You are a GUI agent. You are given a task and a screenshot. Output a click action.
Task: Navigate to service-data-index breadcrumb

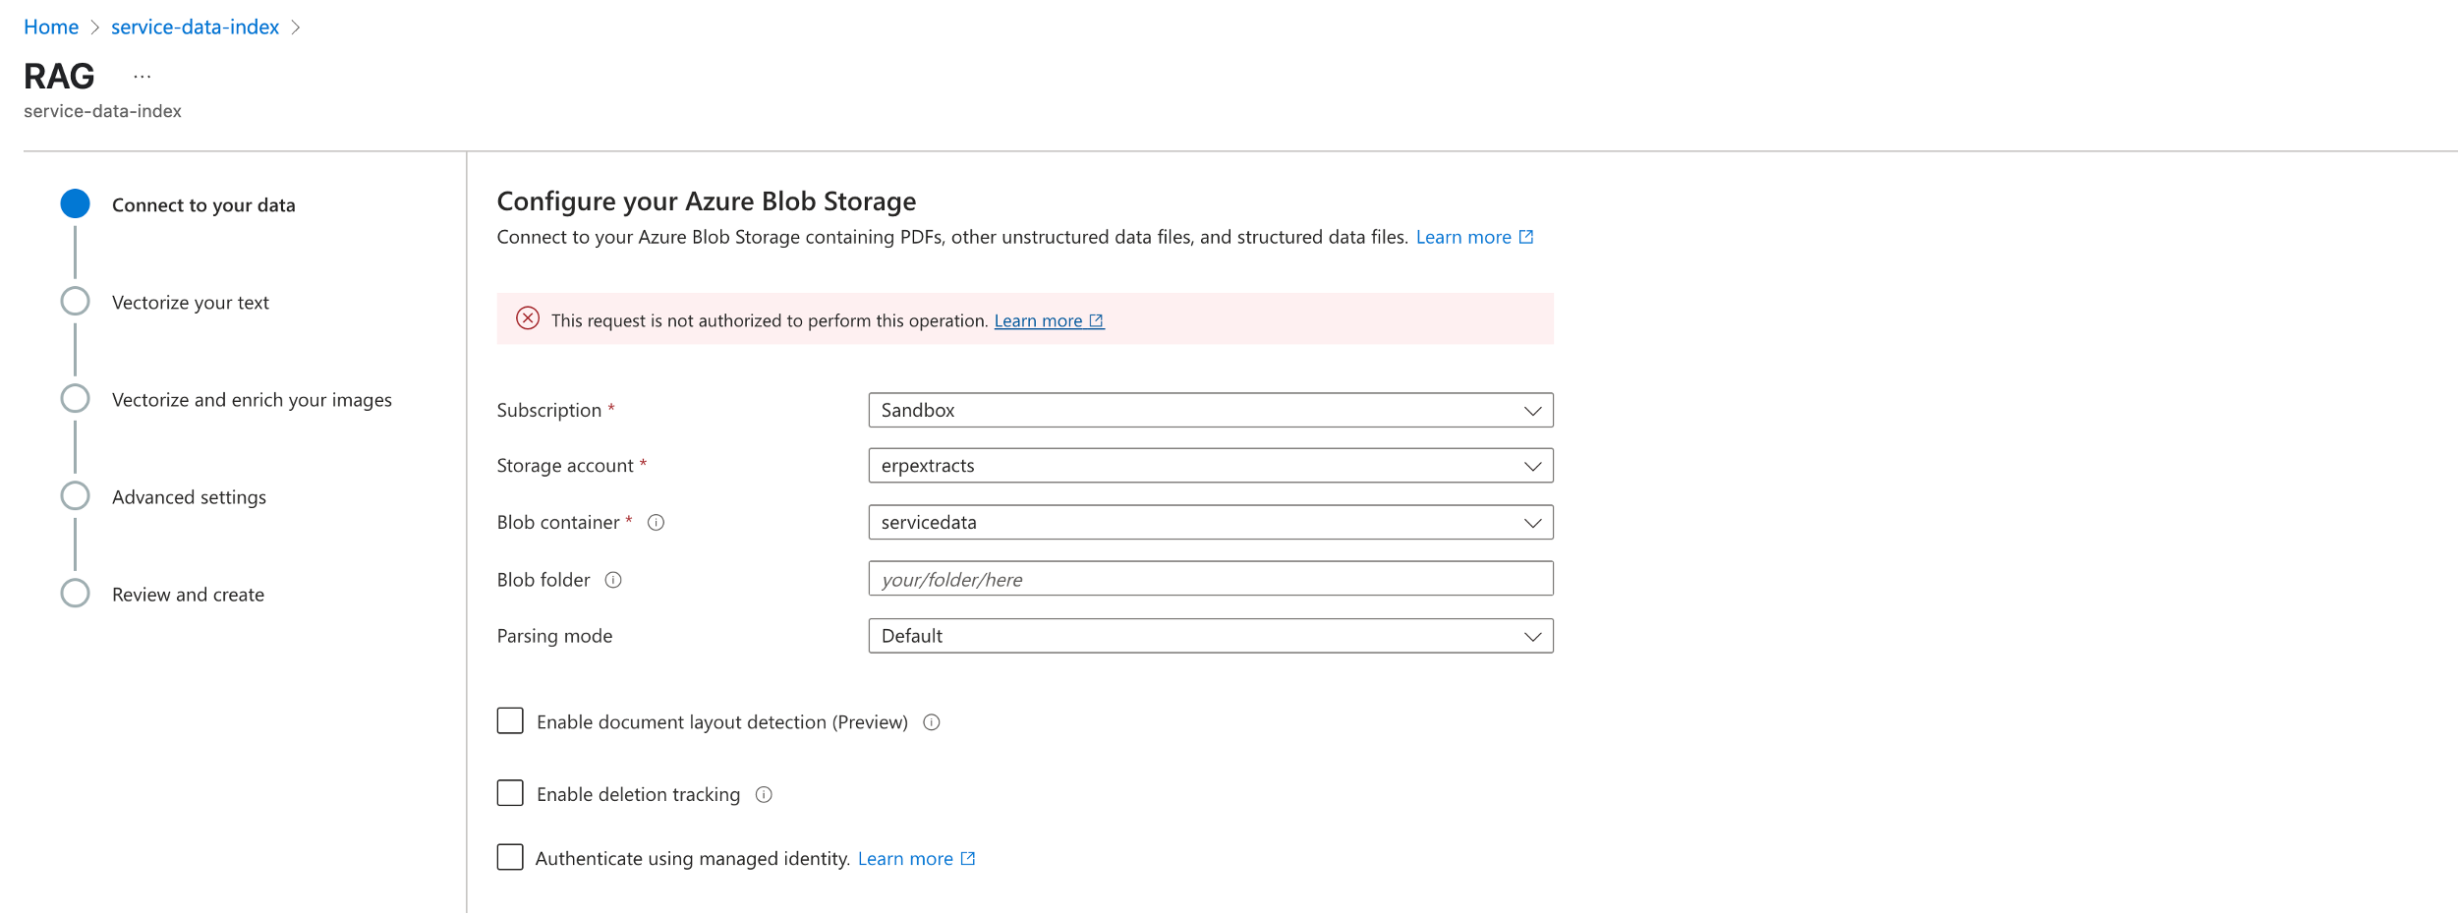click(x=195, y=27)
